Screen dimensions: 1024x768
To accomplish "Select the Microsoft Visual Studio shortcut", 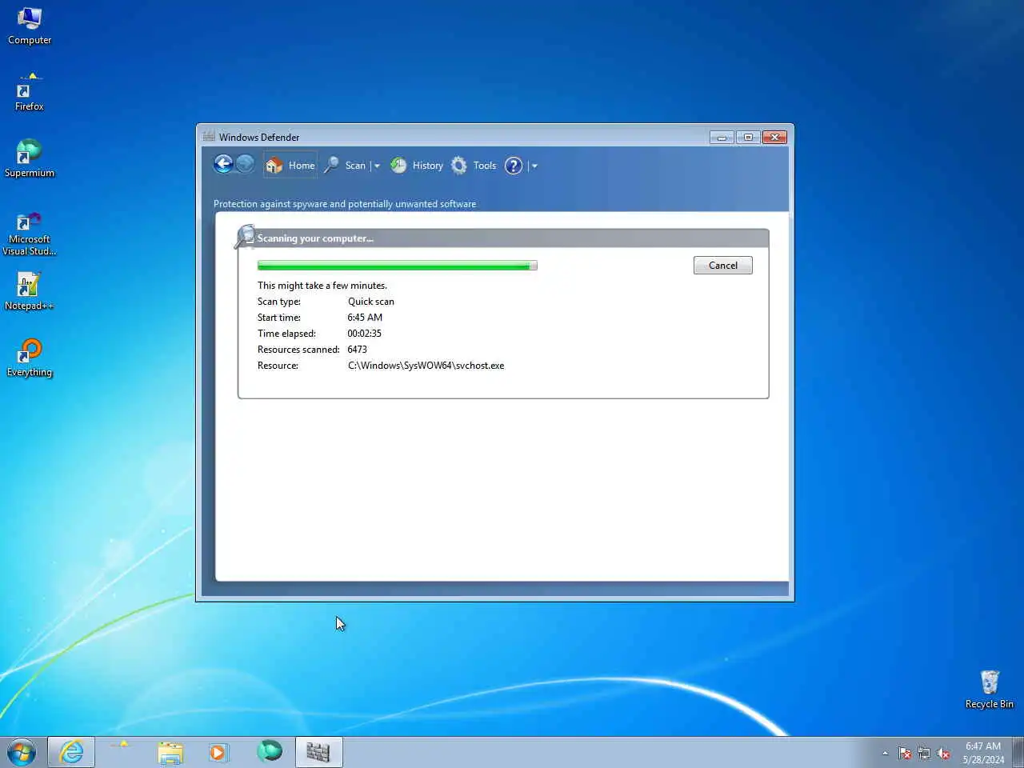I will 30,234.
